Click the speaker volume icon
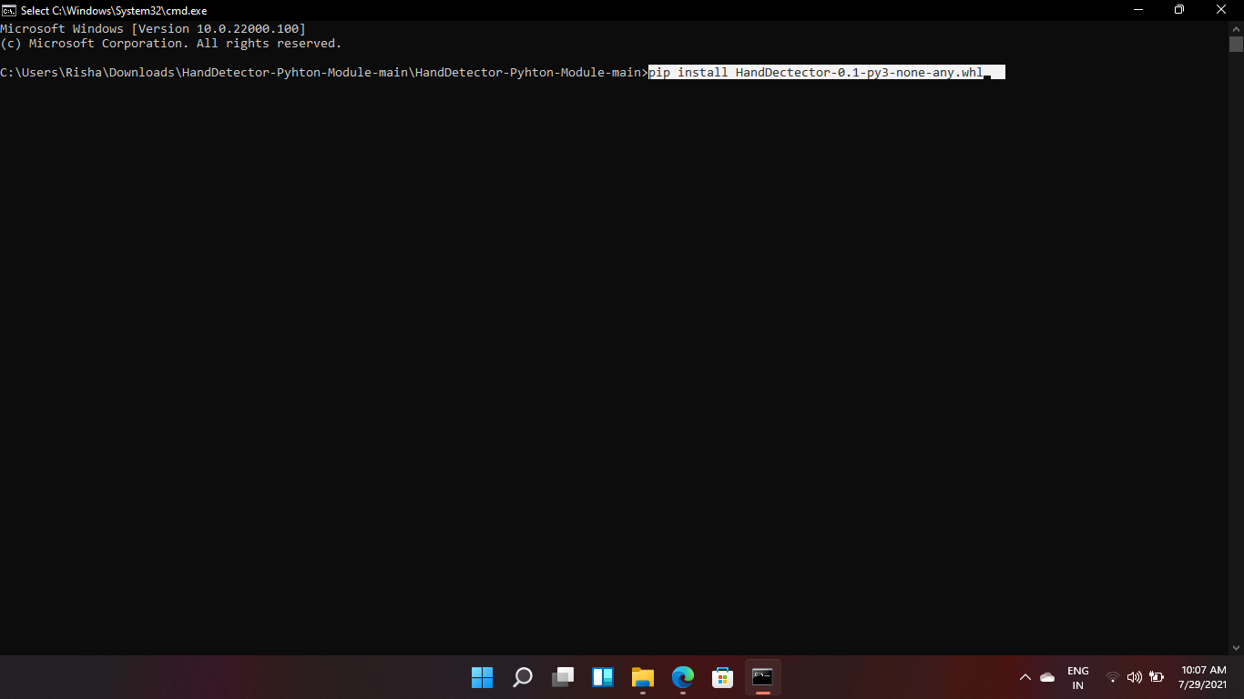 coord(1135,677)
